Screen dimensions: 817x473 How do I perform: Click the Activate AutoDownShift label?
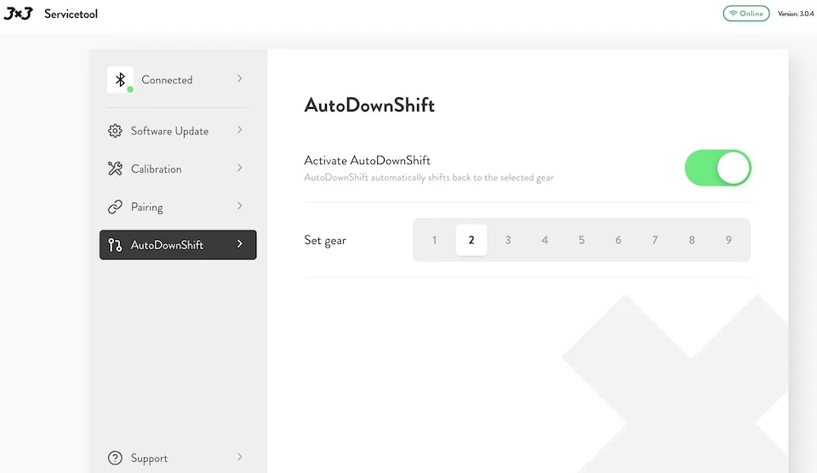(368, 161)
